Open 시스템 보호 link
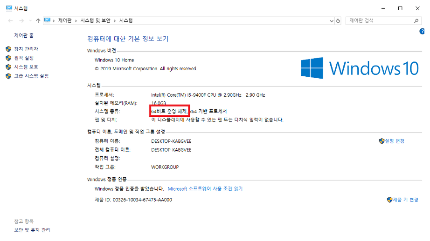This screenshot has width=430, height=241. [26, 67]
